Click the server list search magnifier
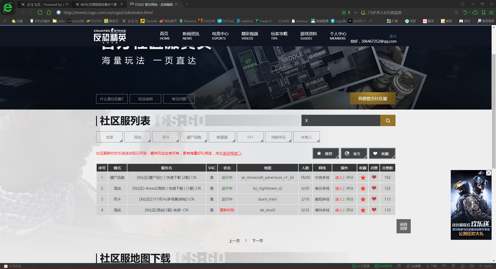Viewport: 496px width, 269px height. (x=388, y=120)
